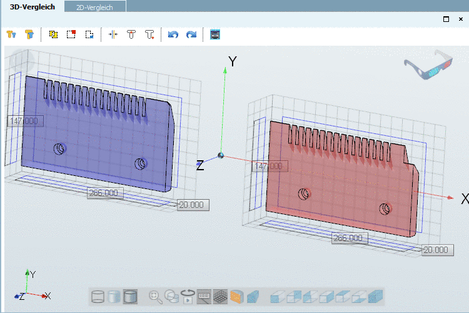469x313 pixels.
Task: Click the 266.000 label under blue part
Action: (105, 193)
